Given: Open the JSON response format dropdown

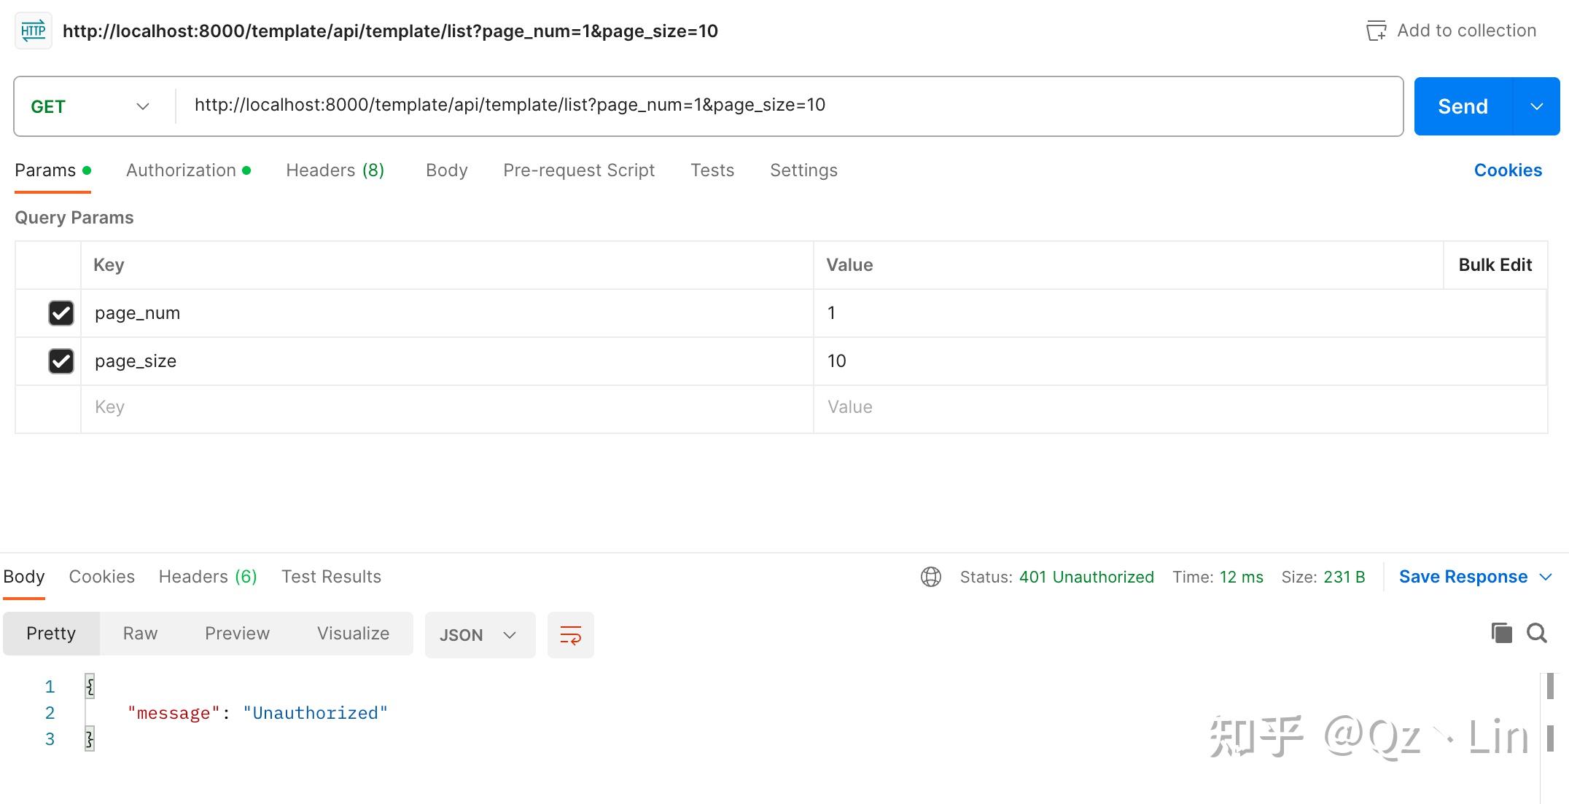Looking at the screenshot, I should coord(479,634).
